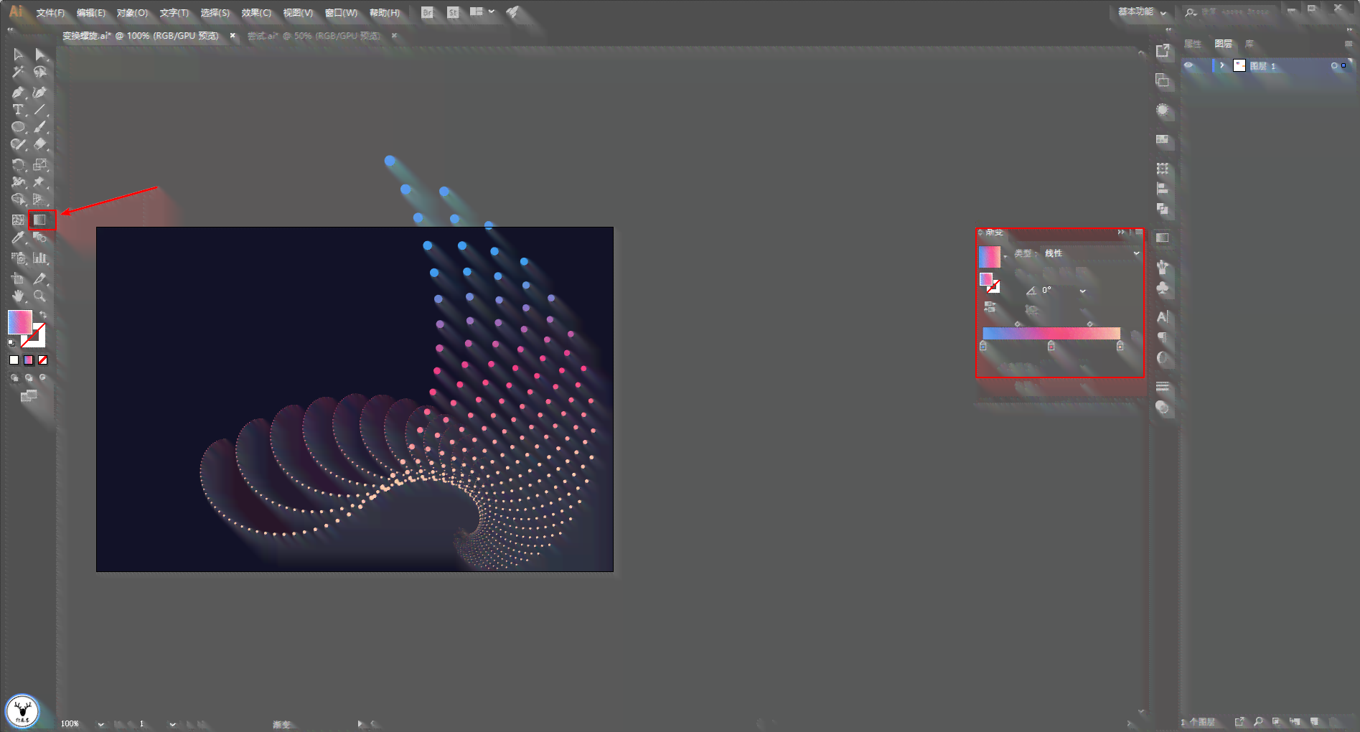This screenshot has height=732, width=1360.
Task: Select the Paintbrush tool
Action: coord(40,127)
